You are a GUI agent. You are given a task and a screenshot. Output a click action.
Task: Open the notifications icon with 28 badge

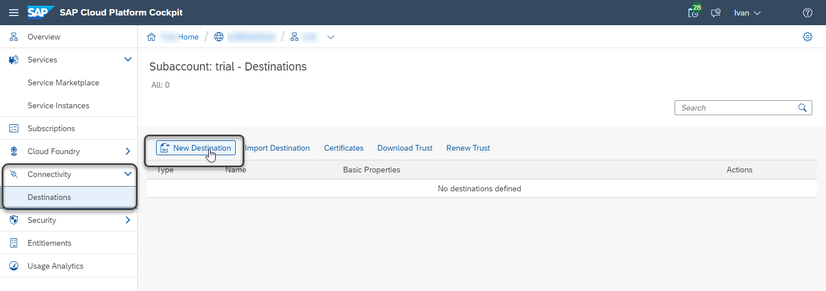694,12
